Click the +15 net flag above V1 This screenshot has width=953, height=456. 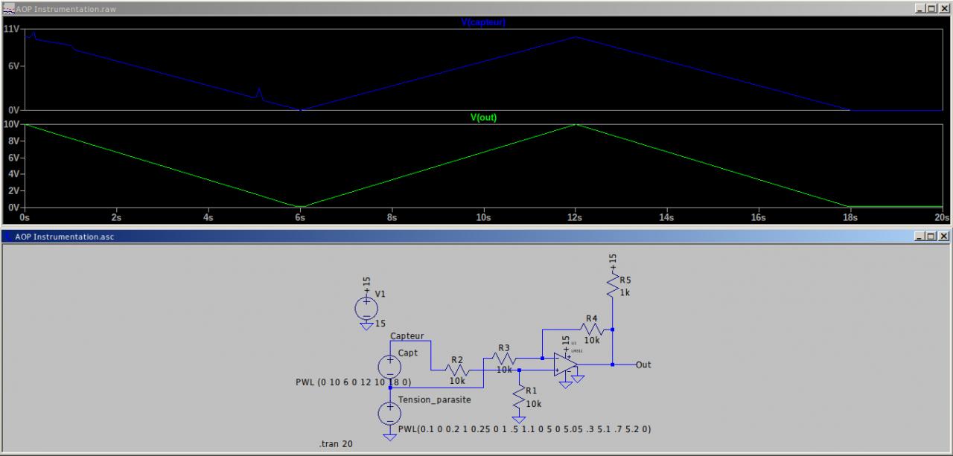tap(367, 284)
